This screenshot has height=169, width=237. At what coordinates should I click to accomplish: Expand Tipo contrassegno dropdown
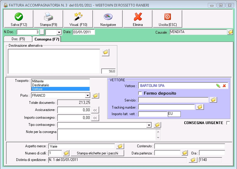pos(149,125)
